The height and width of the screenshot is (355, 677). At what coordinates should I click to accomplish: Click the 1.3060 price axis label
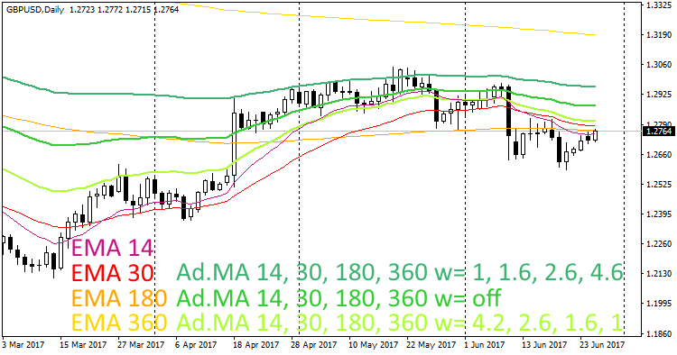659,65
